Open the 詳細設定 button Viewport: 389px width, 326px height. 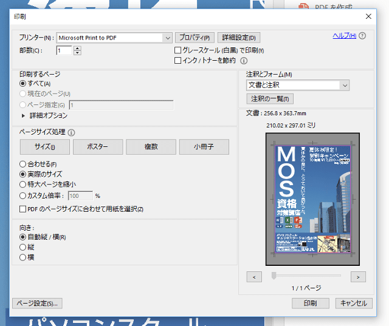click(x=239, y=38)
